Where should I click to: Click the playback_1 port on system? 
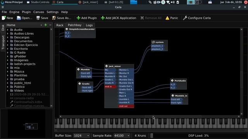coord(157,46)
